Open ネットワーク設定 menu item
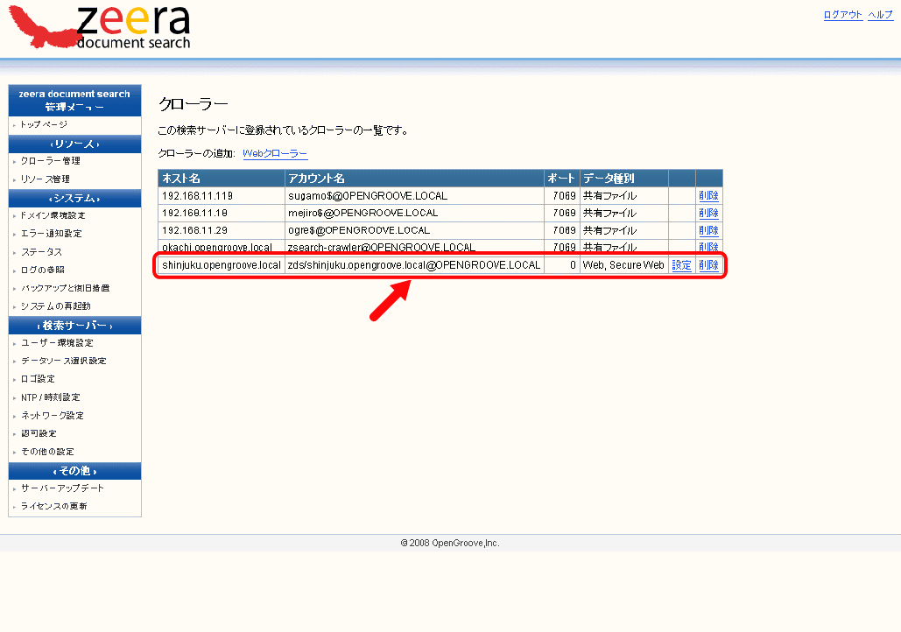Viewport: 901px width, 632px height. click(x=53, y=416)
